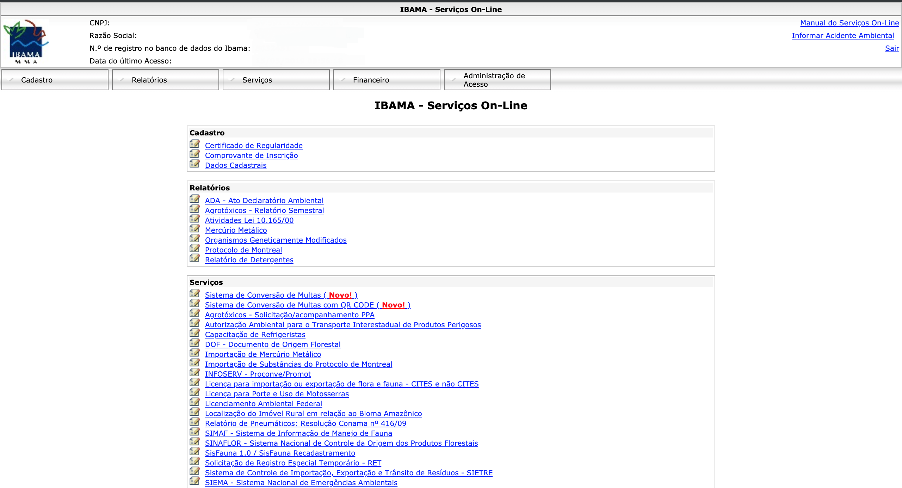The height and width of the screenshot is (488, 902).
Task: Open Licença para importação ou exportação CITES link
Action: click(342, 384)
